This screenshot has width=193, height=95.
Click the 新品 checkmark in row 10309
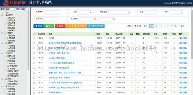tap(132, 88)
